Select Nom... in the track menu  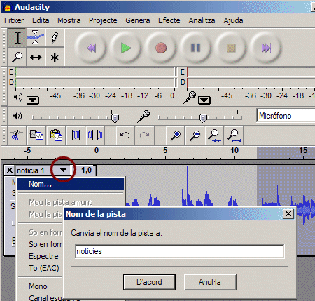click(71, 184)
